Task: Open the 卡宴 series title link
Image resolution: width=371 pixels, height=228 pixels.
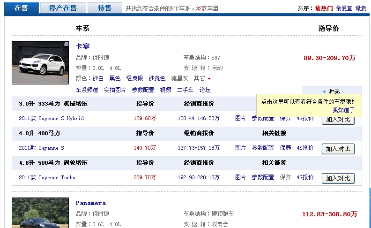Action: (83, 46)
